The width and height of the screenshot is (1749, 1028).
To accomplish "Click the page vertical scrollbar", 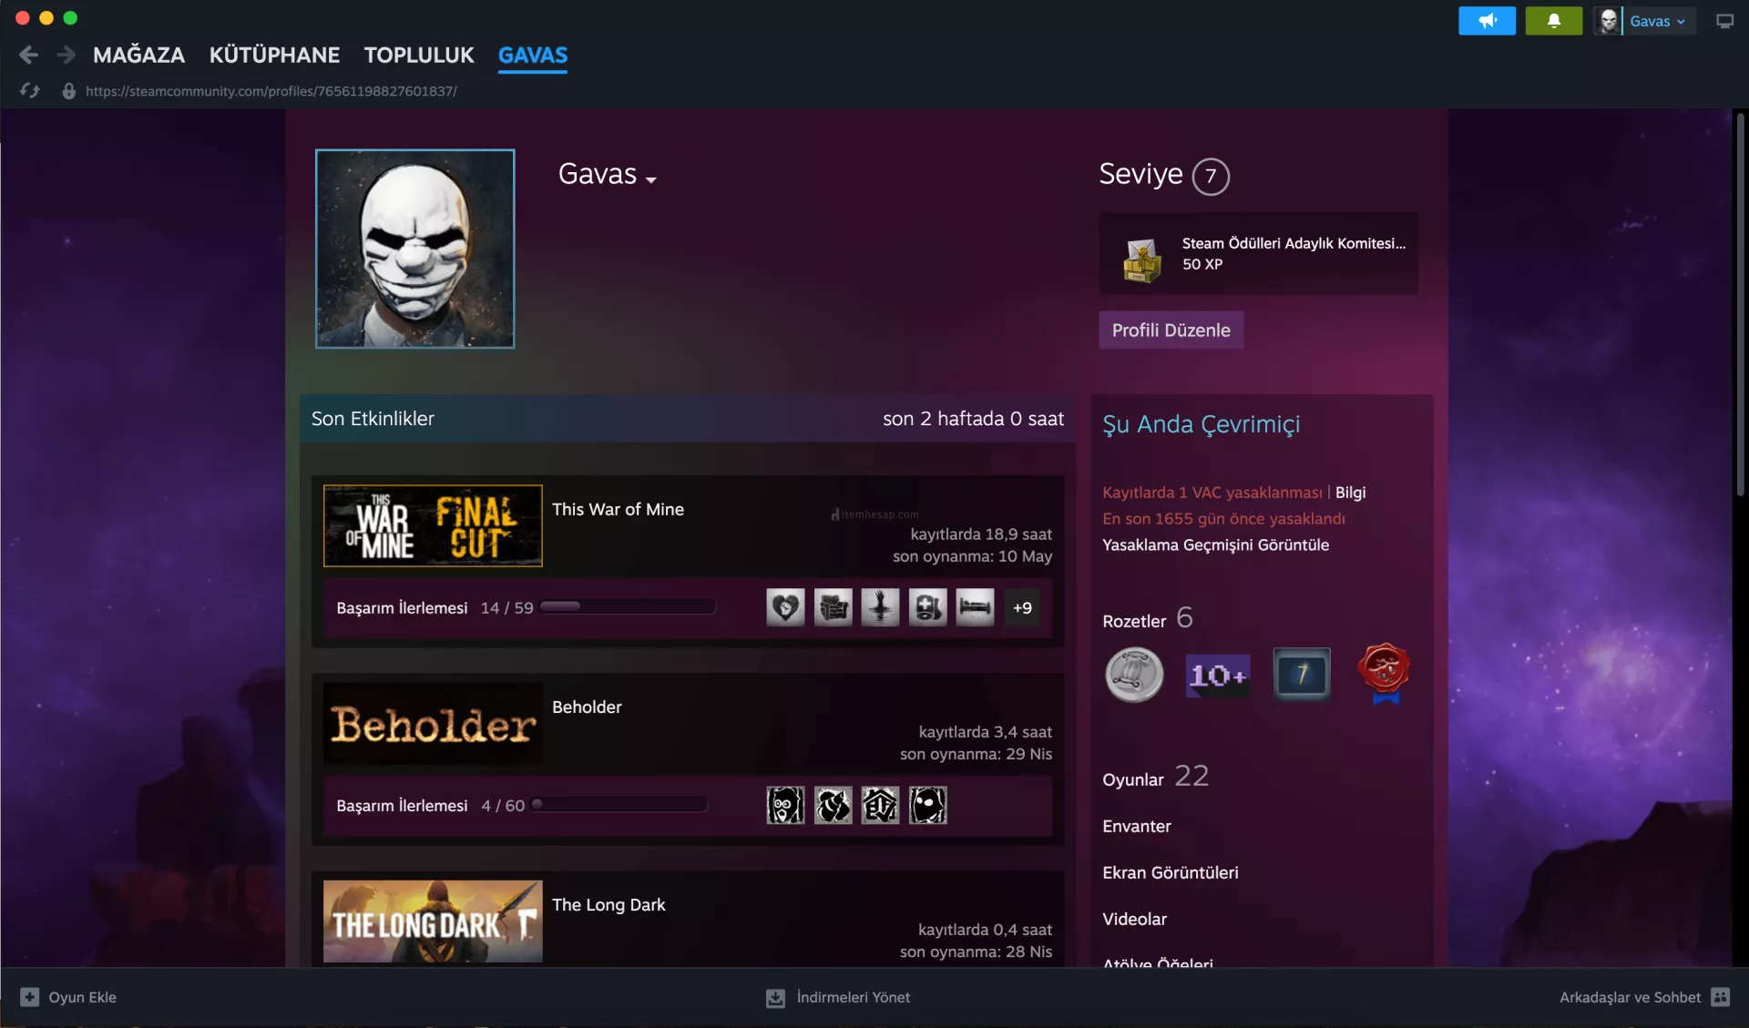I will coord(1740,305).
